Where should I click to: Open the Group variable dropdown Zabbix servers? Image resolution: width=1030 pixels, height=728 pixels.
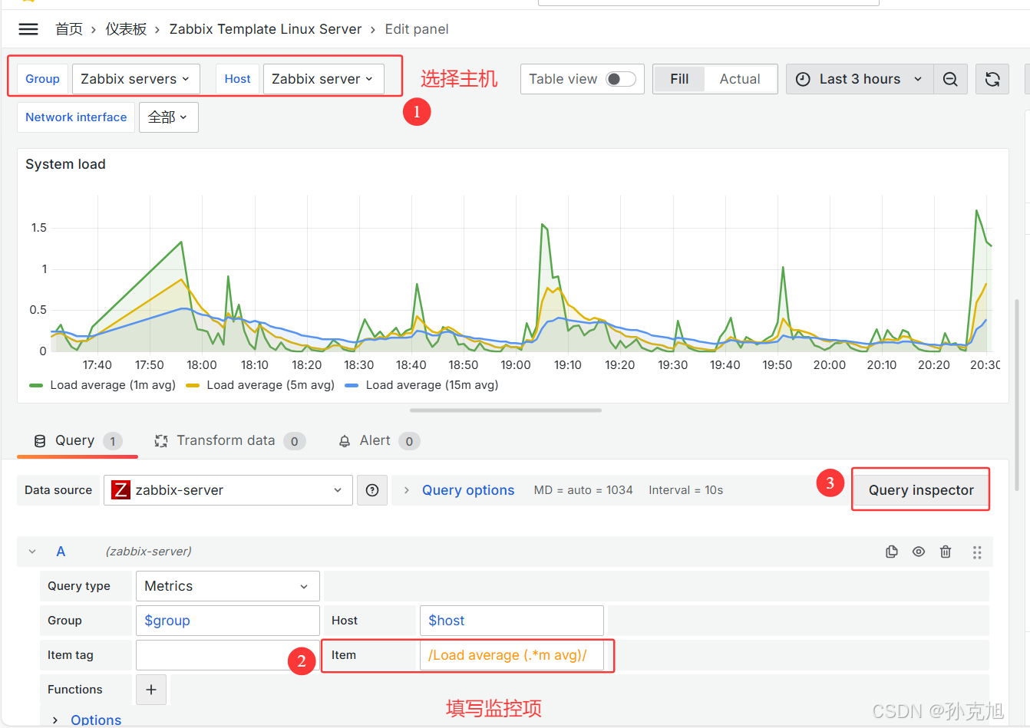pyautogui.click(x=136, y=79)
